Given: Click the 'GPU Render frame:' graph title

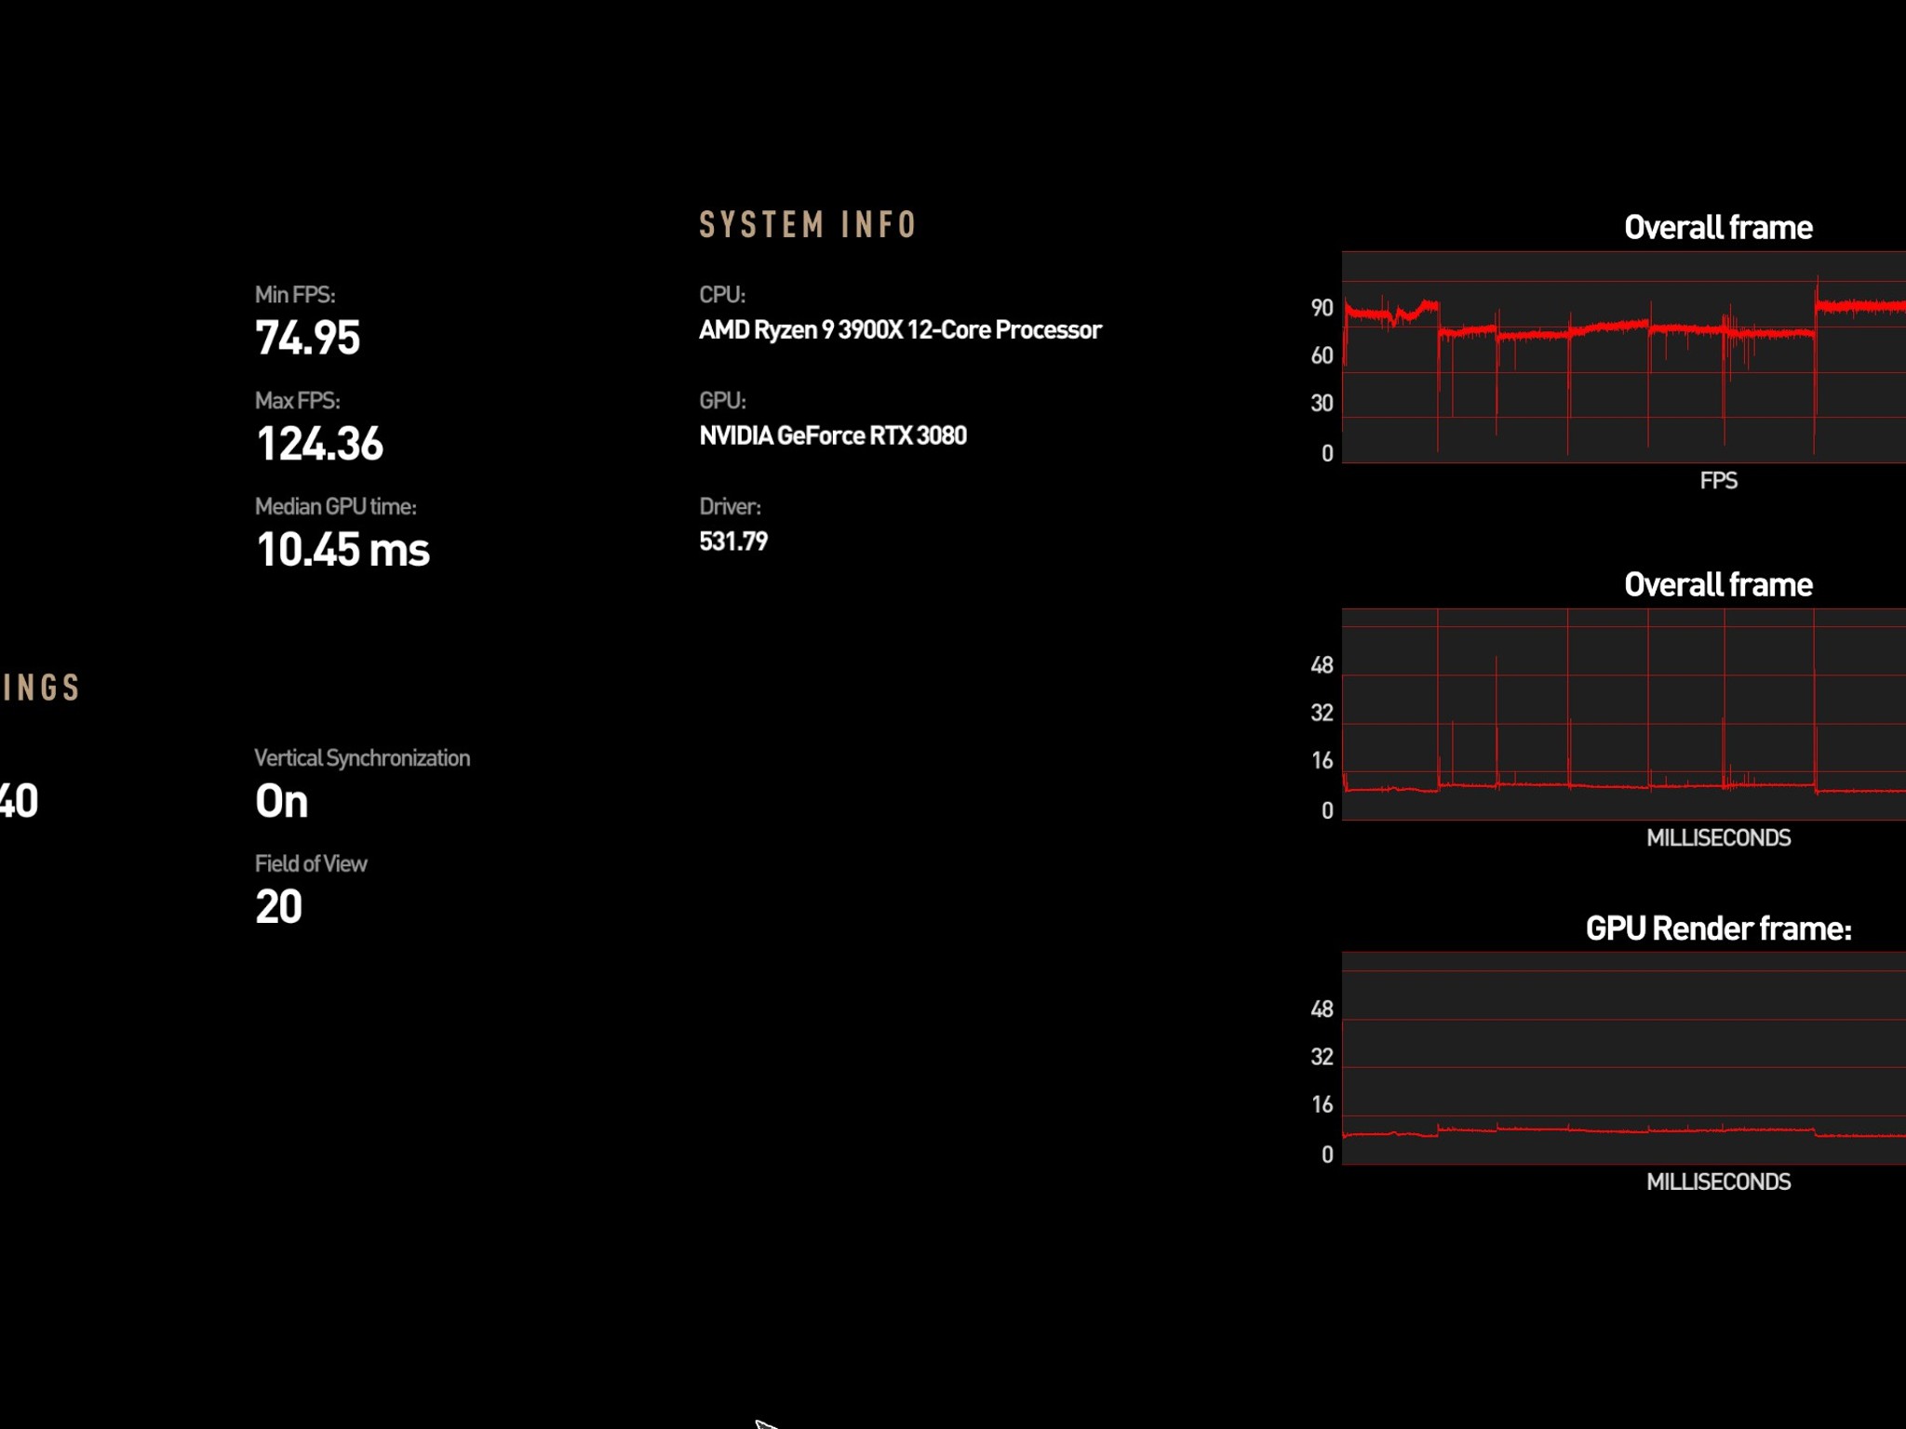Looking at the screenshot, I should click(x=1719, y=928).
